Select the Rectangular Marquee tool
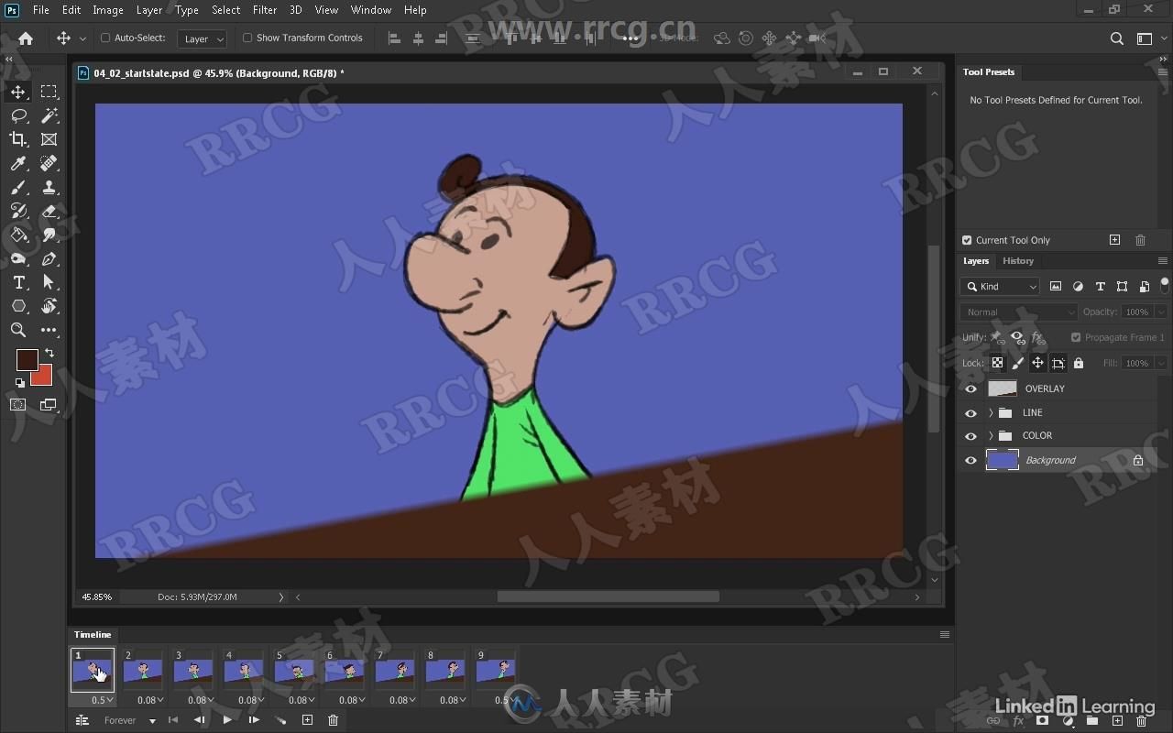 pyautogui.click(x=49, y=92)
